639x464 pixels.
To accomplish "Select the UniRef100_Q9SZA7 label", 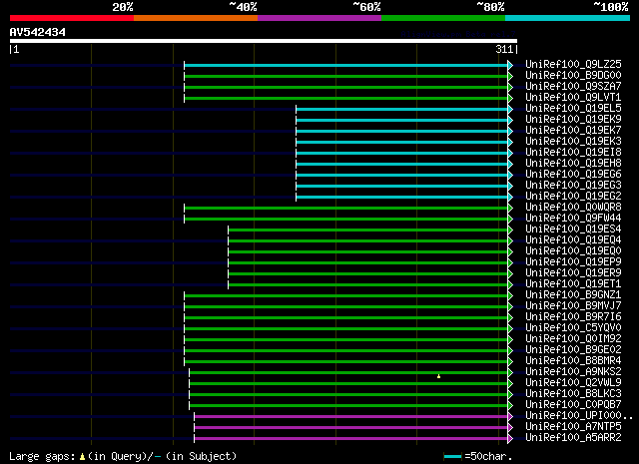I will coord(573,86).
